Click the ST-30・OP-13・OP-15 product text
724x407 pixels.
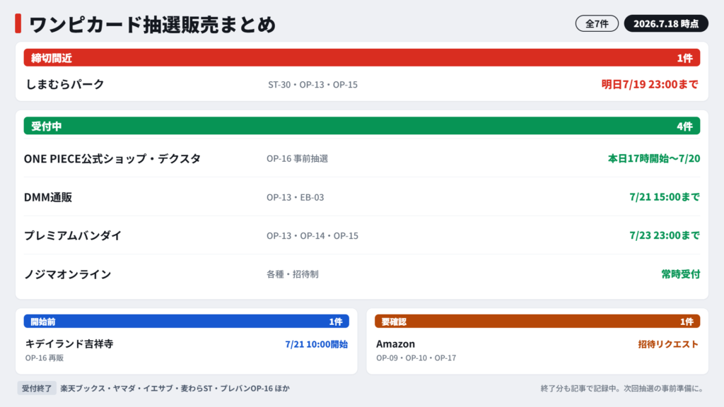tap(313, 85)
